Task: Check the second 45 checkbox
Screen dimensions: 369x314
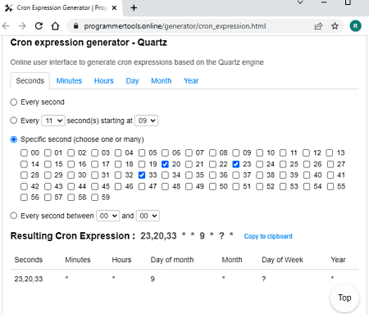Action: (94, 186)
